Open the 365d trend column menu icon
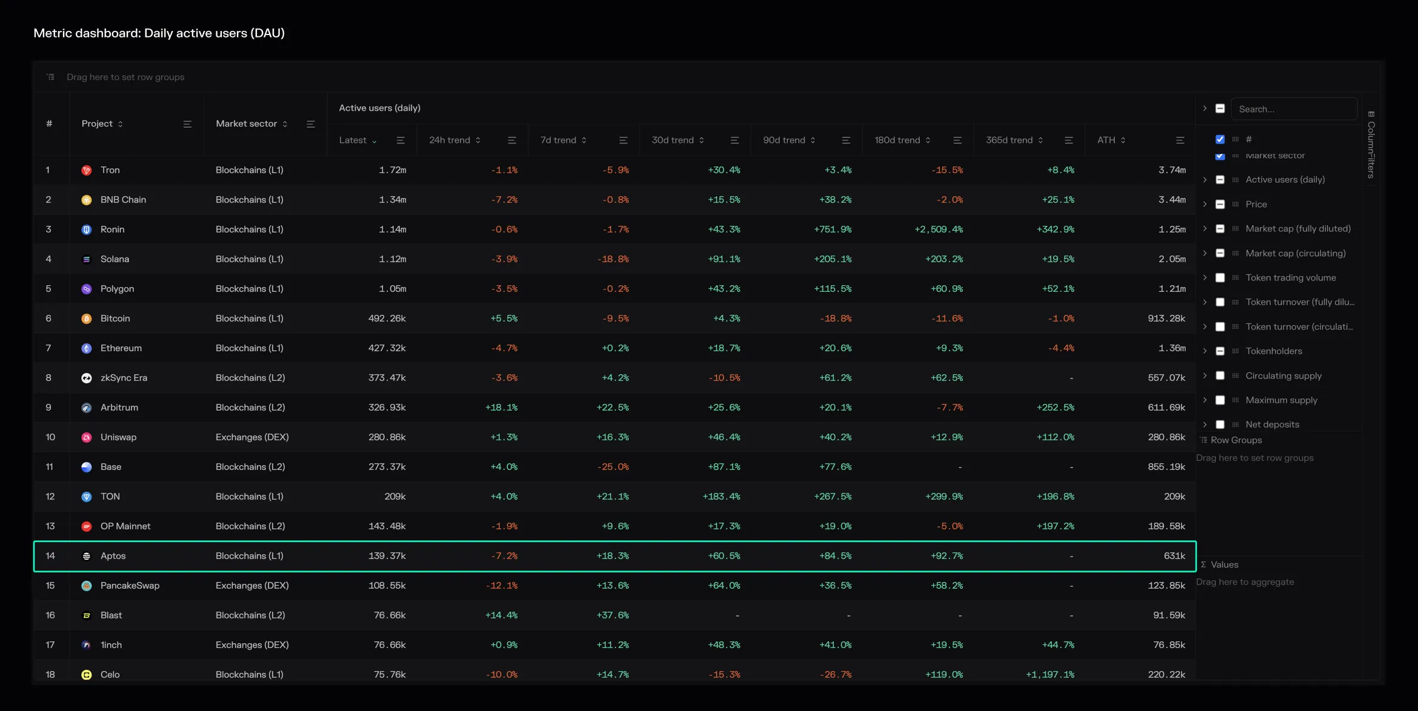This screenshot has width=1418, height=711. coord(1069,140)
